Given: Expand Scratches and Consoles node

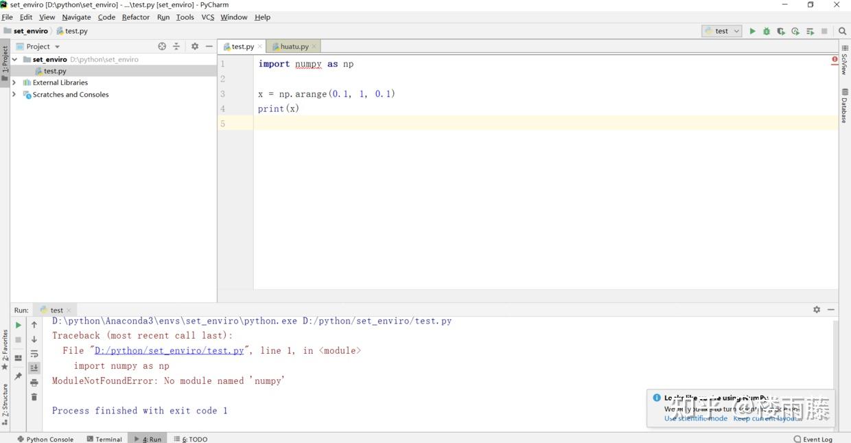Looking at the screenshot, I should [x=14, y=95].
